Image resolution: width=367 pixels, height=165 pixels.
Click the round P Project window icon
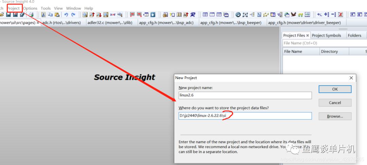click(238, 15)
